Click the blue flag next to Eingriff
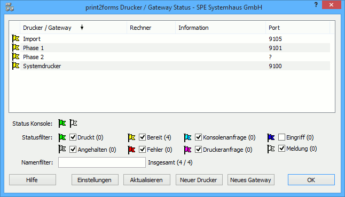Image resolution: width=345 pixels, height=197 pixels. pos(271,137)
